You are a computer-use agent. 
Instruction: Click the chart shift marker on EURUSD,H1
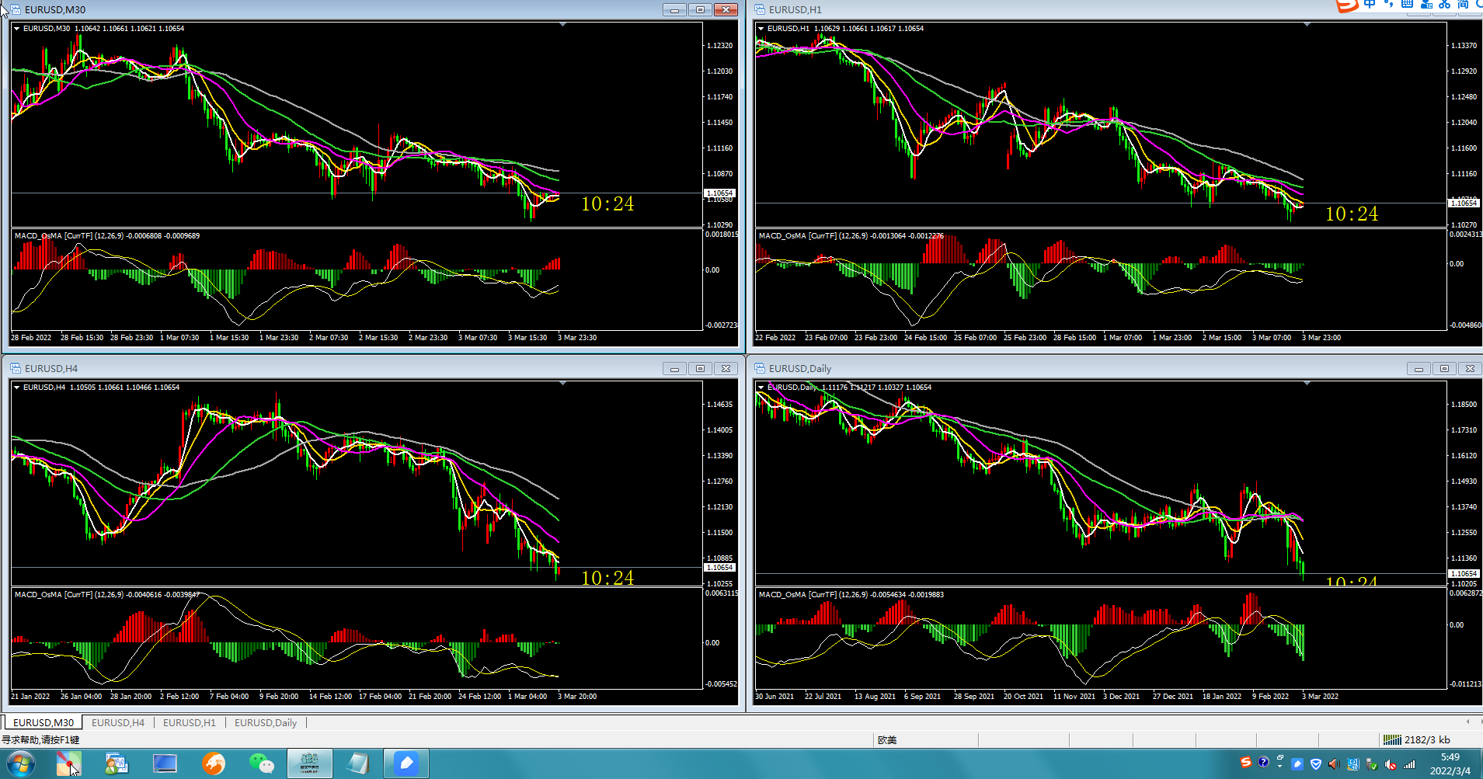tap(1307, 25)
